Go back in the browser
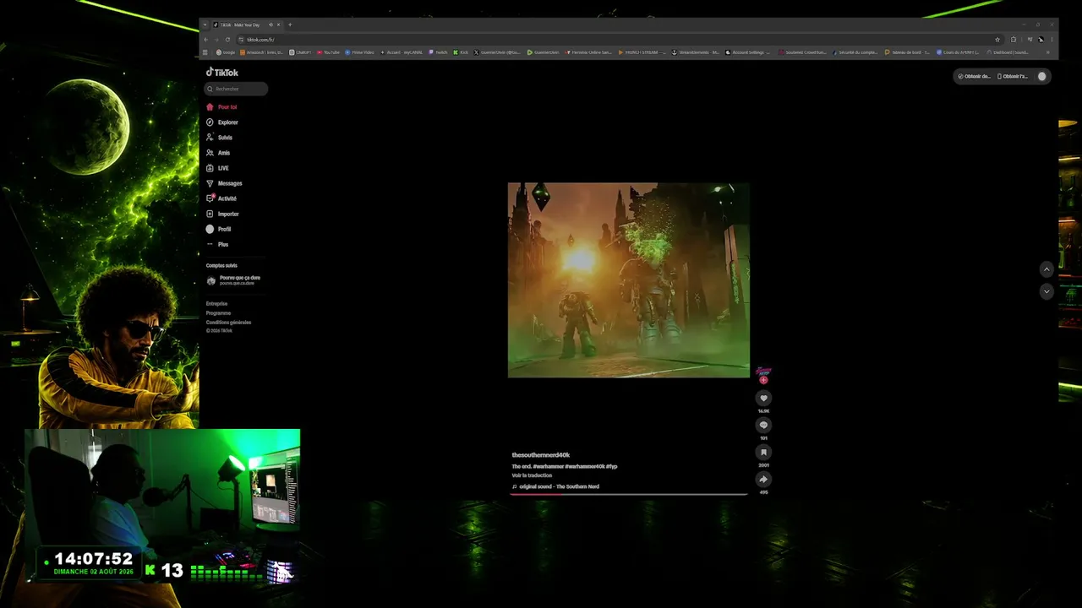 (x=205, y=40)
